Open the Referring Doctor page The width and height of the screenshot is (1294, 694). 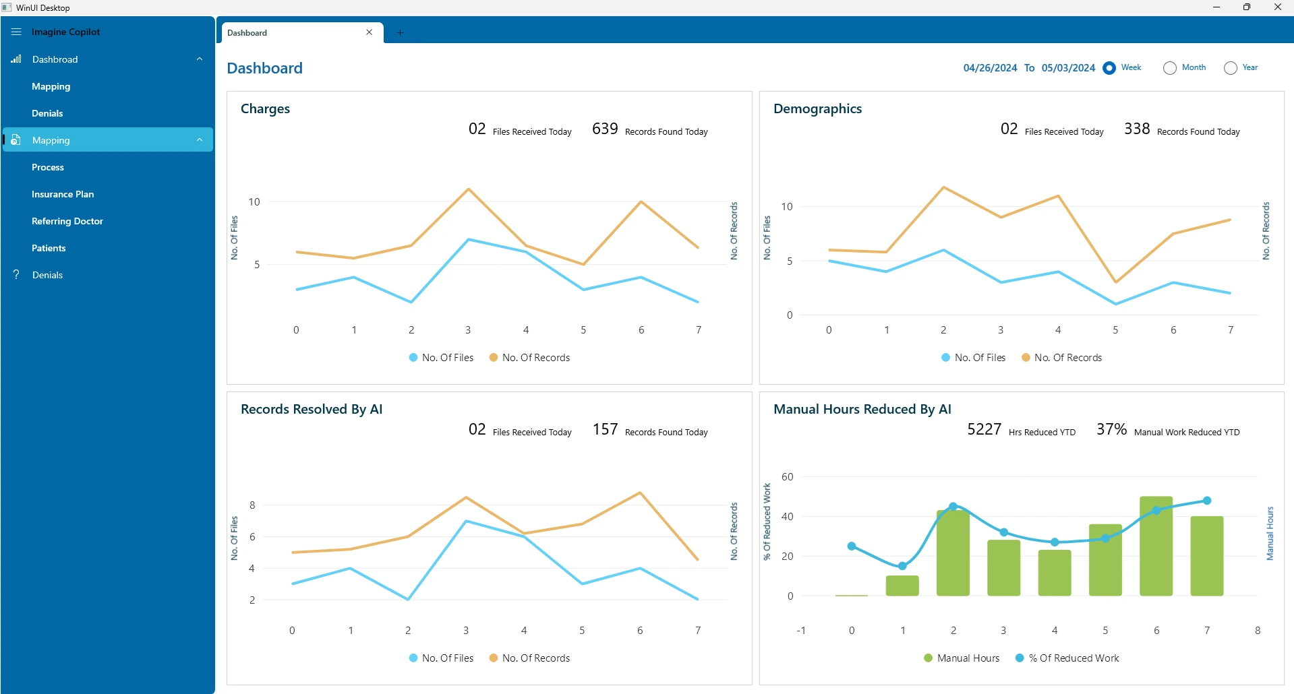coord(67,221)
